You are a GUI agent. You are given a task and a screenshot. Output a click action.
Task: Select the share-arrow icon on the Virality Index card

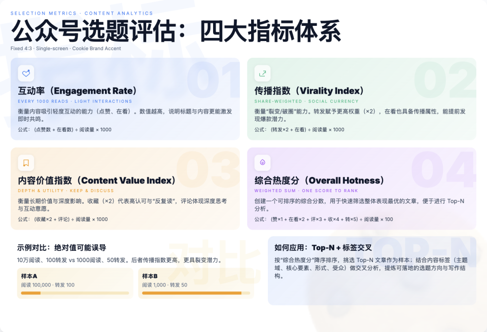262,73
